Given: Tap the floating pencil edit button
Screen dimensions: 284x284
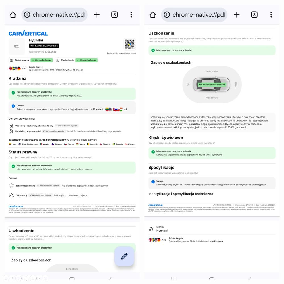Looking at the screenshot, I should click(x=124, y=256).
